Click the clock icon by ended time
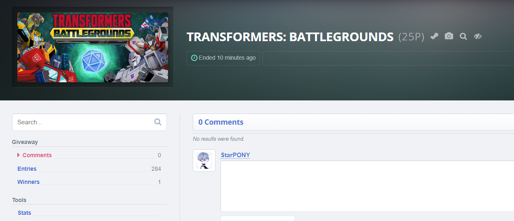This screenshot has width=514, height=221. coord(194,58)
